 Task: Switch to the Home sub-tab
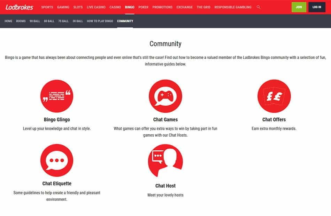click(8, 21)
